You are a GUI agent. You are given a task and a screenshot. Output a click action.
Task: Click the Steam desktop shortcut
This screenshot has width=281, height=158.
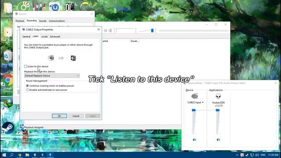tap(8, 128)
